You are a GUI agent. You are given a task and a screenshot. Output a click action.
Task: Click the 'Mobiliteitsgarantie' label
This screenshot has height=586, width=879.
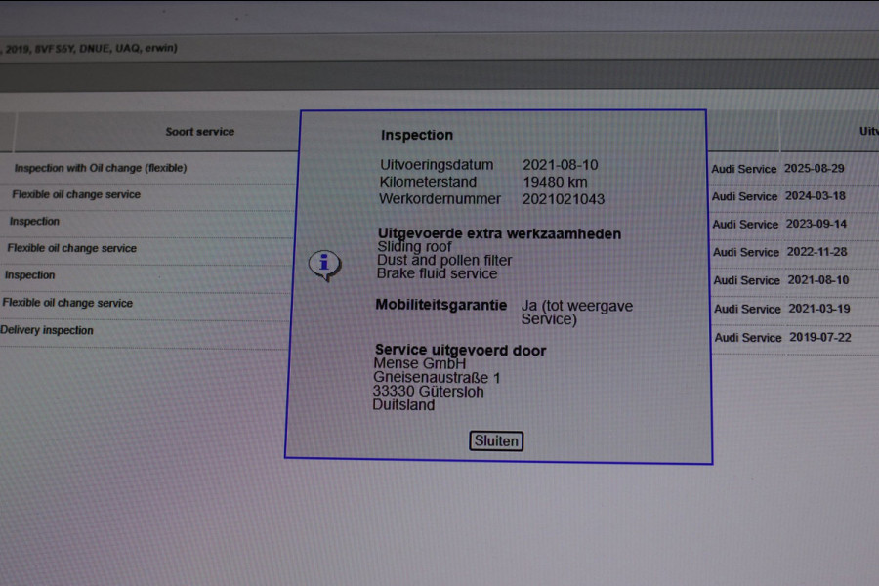pos(441,305)
